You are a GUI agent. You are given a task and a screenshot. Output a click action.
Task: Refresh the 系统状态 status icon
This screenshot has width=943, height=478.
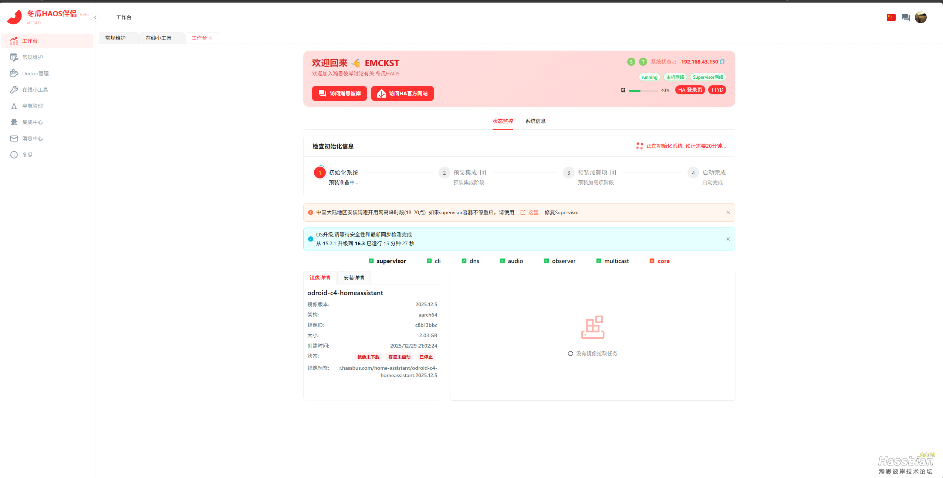pos(674,62)
